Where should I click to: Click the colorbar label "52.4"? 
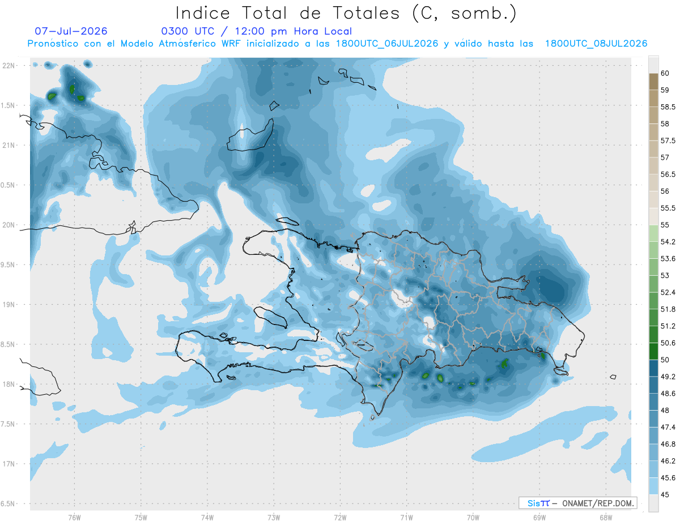point(668,292)
